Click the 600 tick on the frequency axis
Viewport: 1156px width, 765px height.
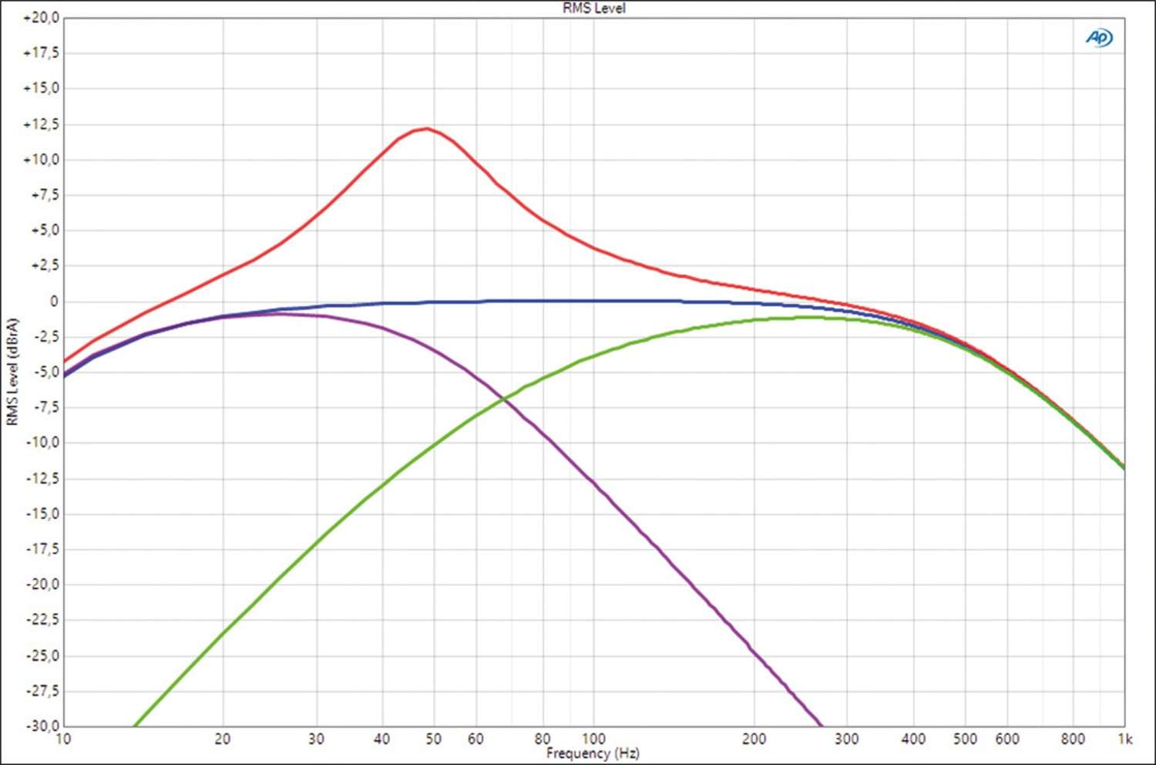tap(1007, 739)
